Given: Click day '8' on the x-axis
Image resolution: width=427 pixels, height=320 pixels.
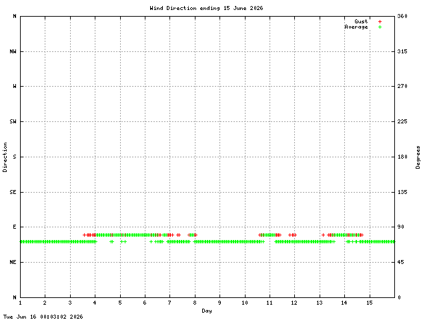Looking at the screenshot, I should [195, 303].
